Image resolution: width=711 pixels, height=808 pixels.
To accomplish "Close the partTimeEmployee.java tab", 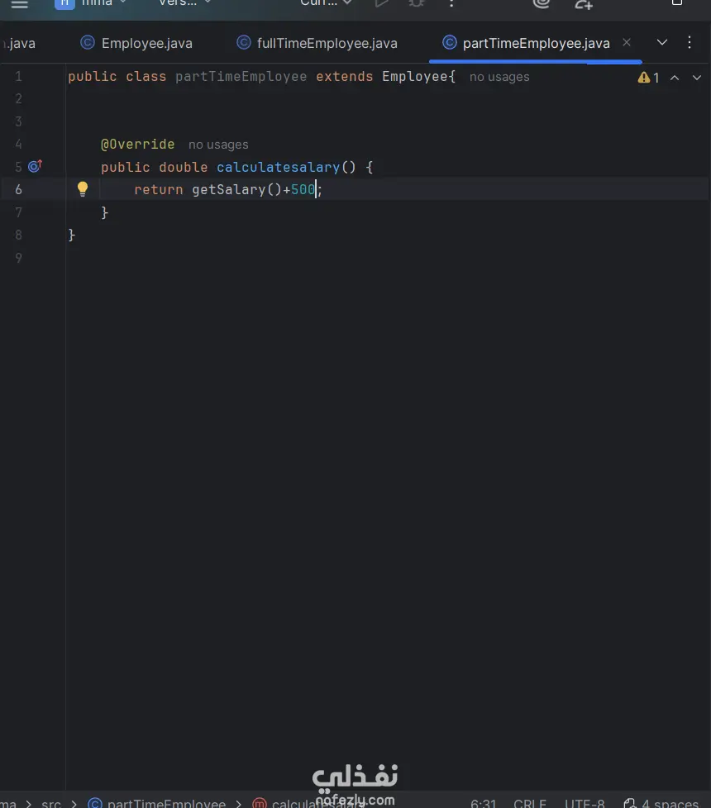I will (627, 42).
